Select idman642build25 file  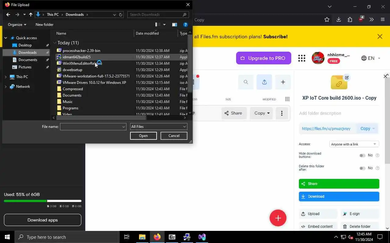coord(76,57)
